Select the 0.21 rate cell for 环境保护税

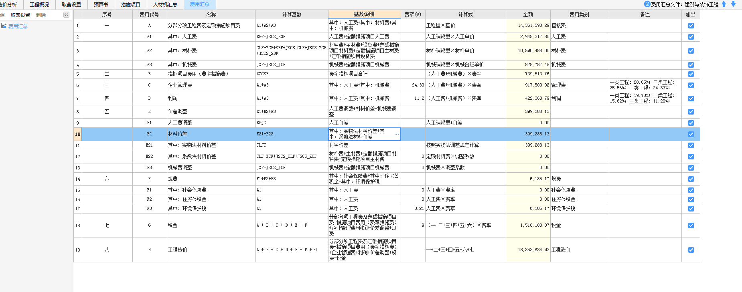pos(413,209)
